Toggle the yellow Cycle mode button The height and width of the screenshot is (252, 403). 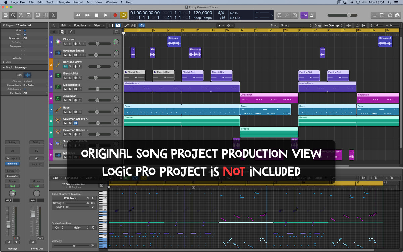[x=124, y=15]
